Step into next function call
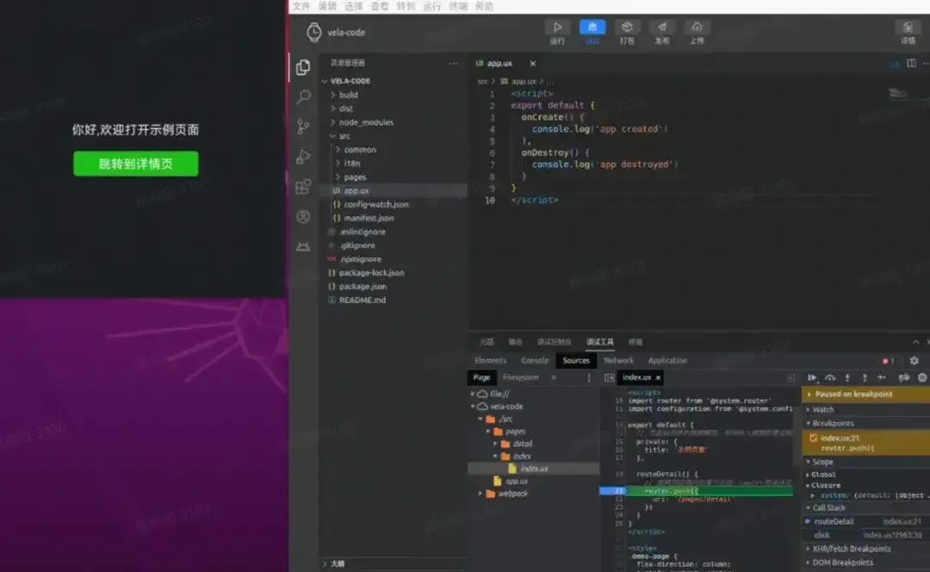The height and width of the screenshot is (572, 930). (847, 377)
